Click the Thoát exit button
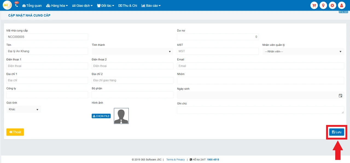 15,132
